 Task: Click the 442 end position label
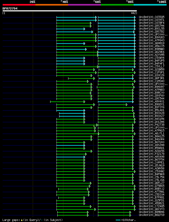tap(134, 13)
